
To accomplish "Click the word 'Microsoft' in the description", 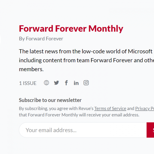I will (x=140, y=51).
